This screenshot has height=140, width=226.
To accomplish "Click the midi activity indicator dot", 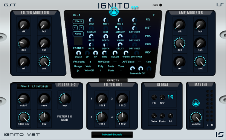I will (x=160, y=5).
